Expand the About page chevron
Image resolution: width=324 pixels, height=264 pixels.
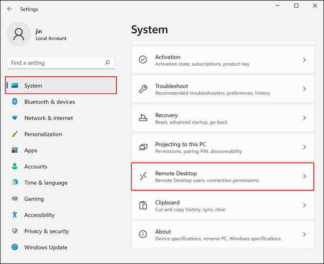click(x=304, y=234)
